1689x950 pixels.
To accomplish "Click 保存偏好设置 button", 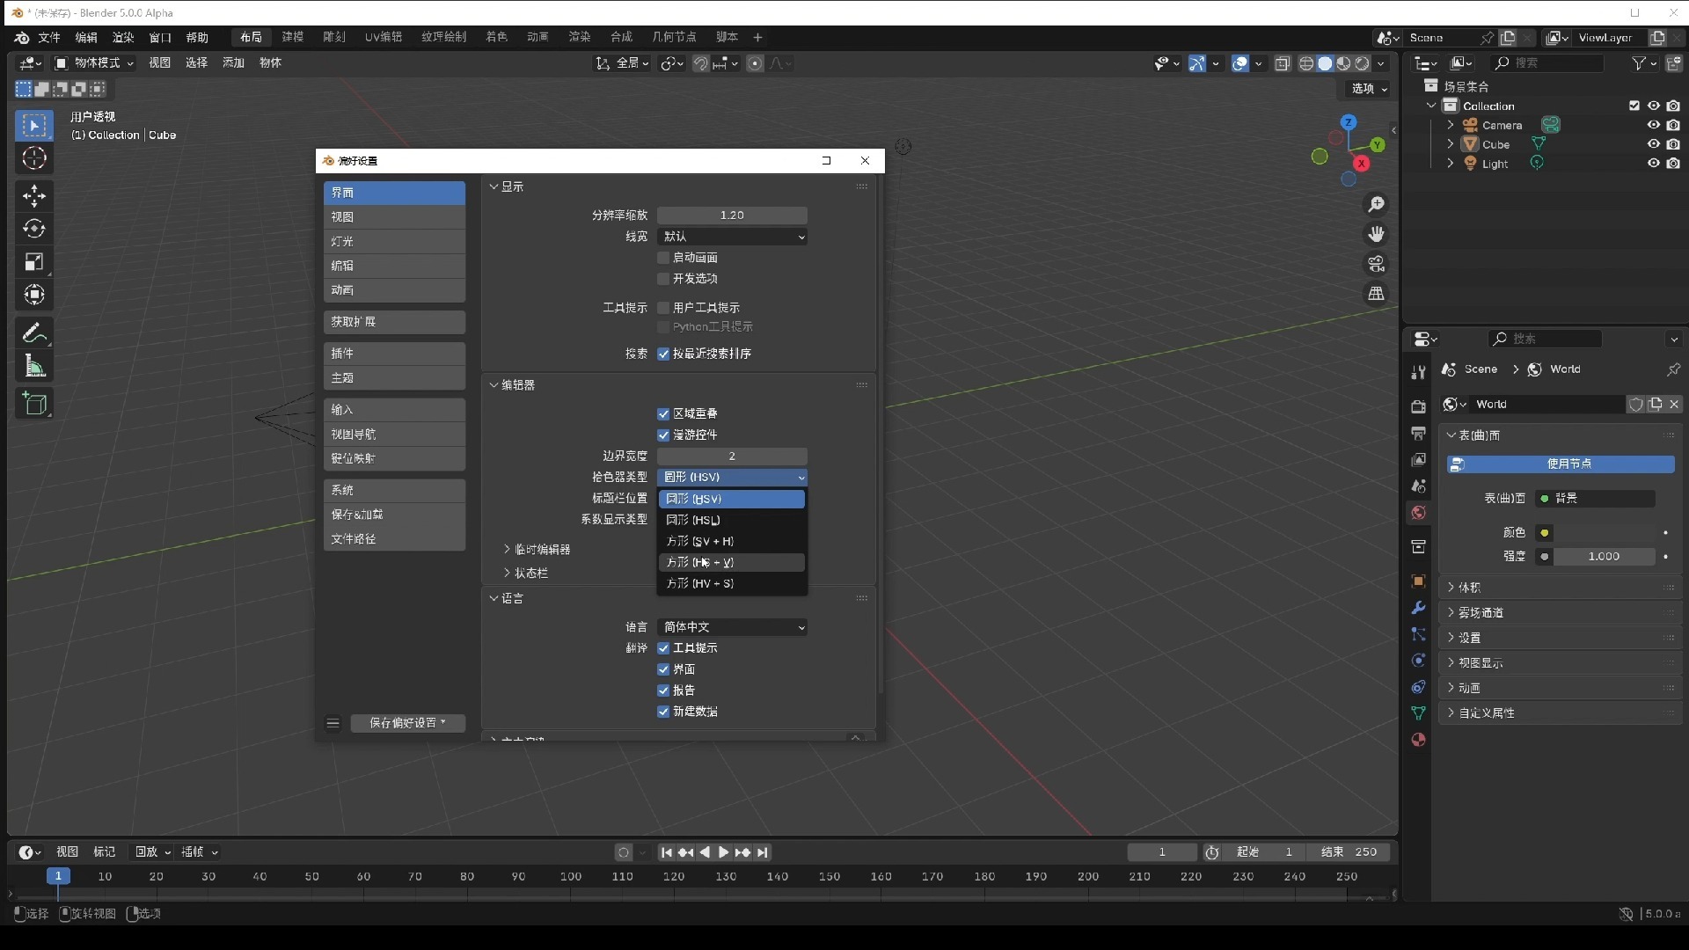I will tap(407, 723).
